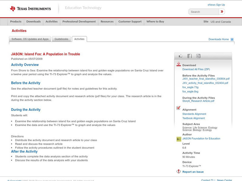242x181 pixels.
Task: Click the During the Activity heading
Action: (x=26, y=110)
